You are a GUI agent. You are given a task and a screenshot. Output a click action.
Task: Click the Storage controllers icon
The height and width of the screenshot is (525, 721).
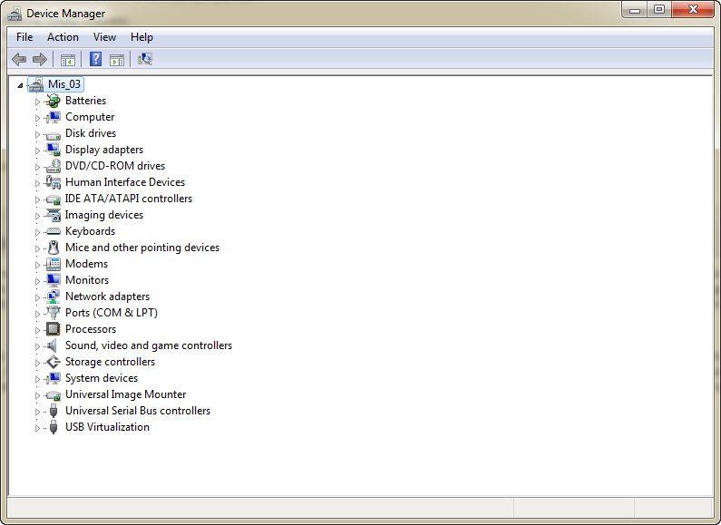54,362
